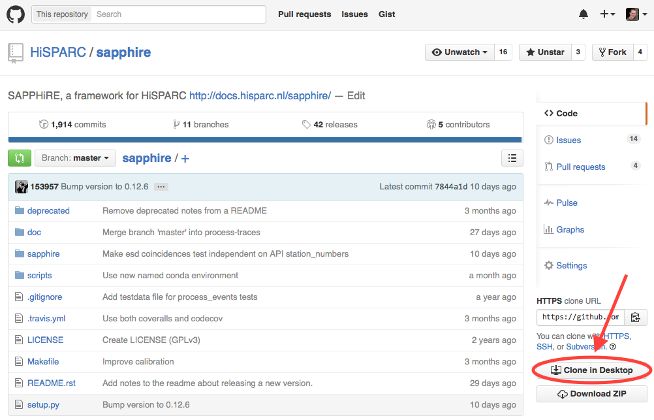
Task: Open the 153957 author link
Action: click(44, 187)
